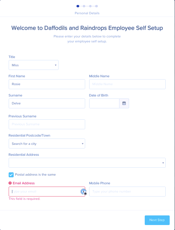
Task: Open the Residential Address dropdown
Action: point(87,163)
